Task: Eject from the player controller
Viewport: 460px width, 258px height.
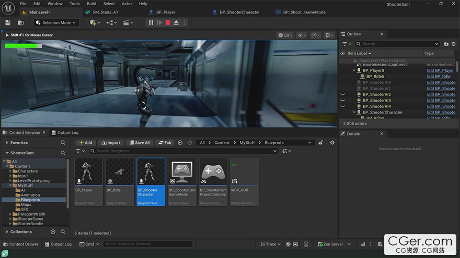Action: (x=176, y=22)
